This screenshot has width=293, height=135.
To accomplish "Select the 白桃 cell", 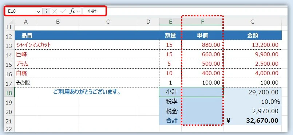I will (x=87, y=73).
